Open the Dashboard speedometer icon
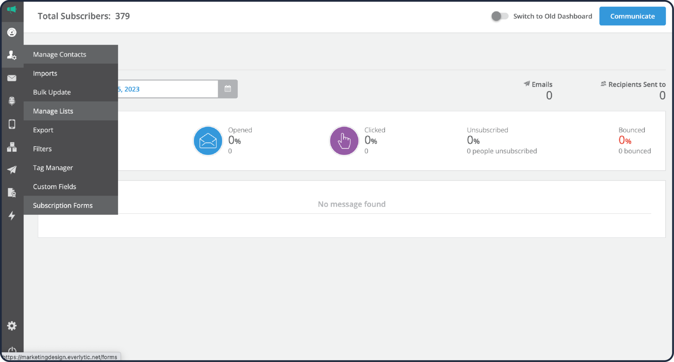Screen dimensions: 674x362 coord(12,32)
